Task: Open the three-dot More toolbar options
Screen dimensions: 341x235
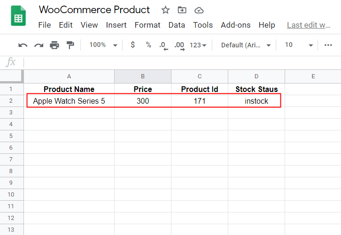Action: (x=328, y=45)
